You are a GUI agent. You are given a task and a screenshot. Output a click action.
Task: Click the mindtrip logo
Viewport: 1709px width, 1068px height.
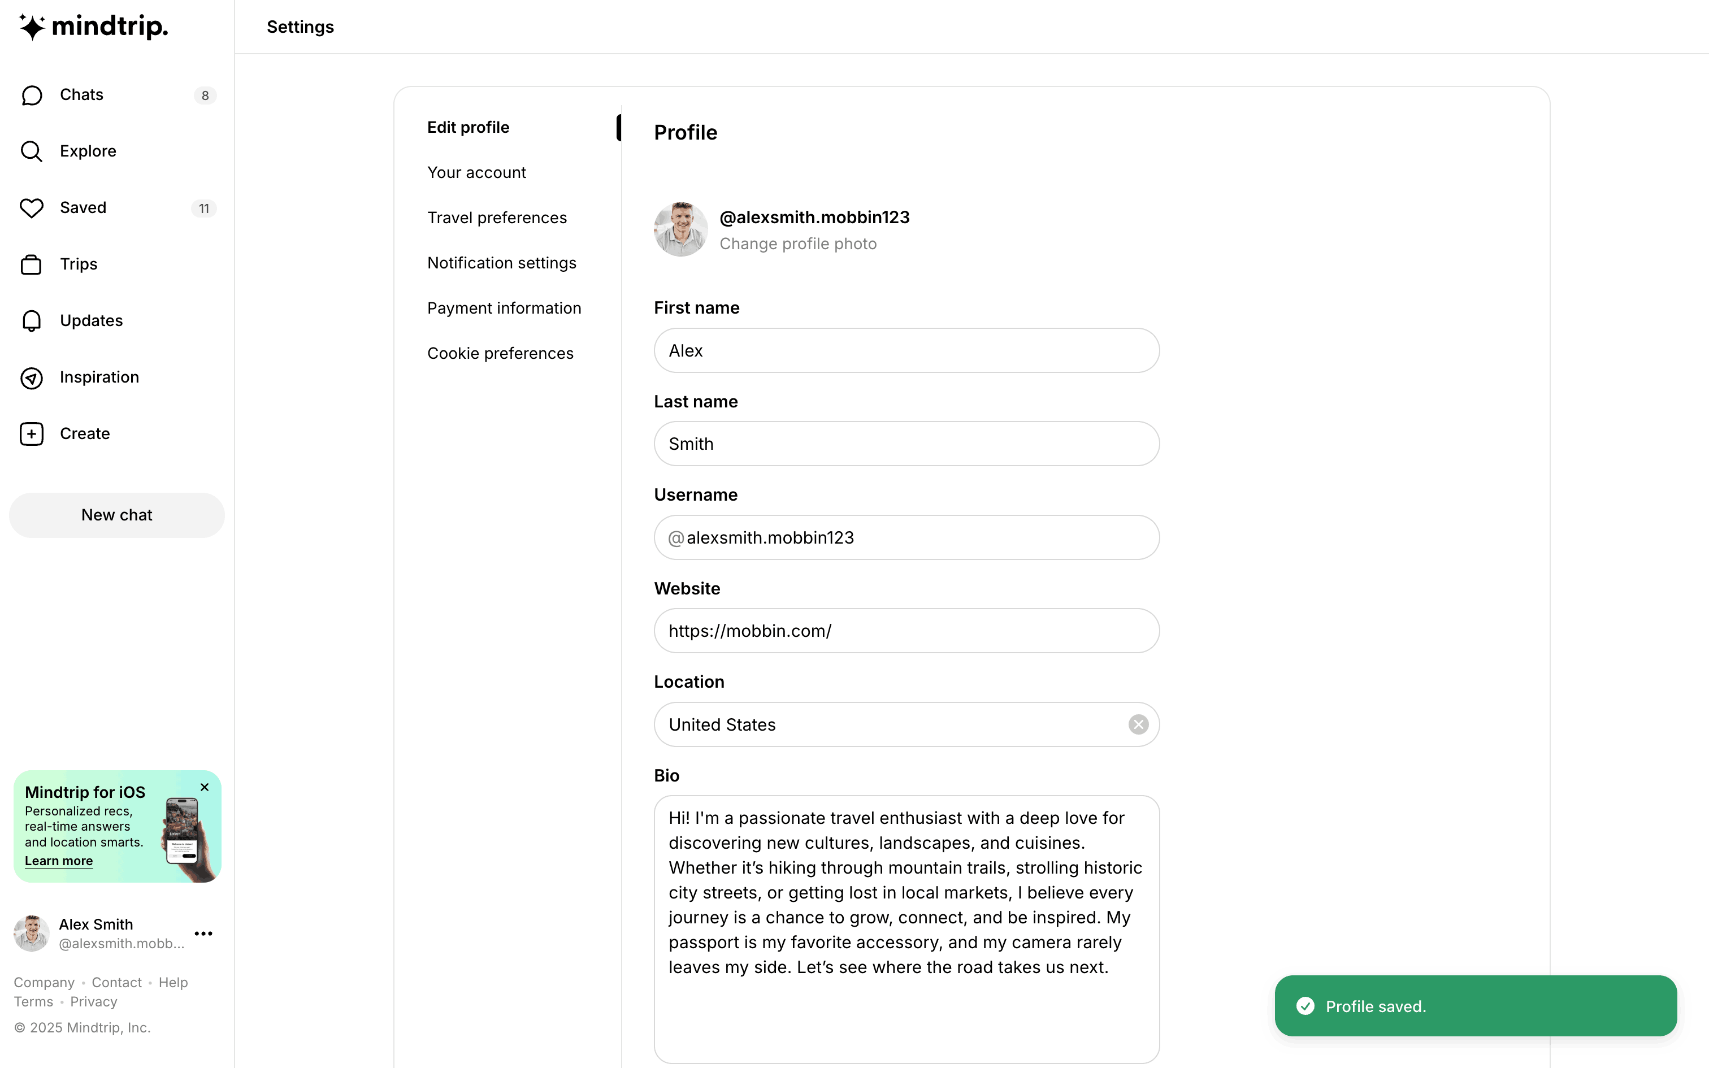93,27
